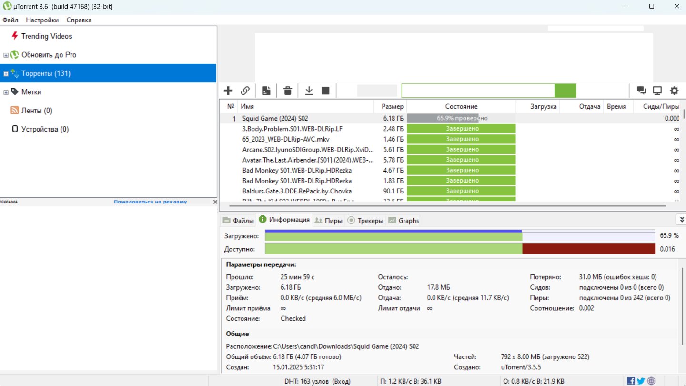Click the Remove Torrent trash icon

[288, 91]
